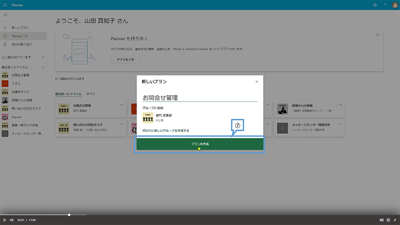Image resolution: width=400 pixels, height=225 pixels.
Task: Toggle the hamburger navigation menu
Action: pyautogui.click(x=5, y=15)
